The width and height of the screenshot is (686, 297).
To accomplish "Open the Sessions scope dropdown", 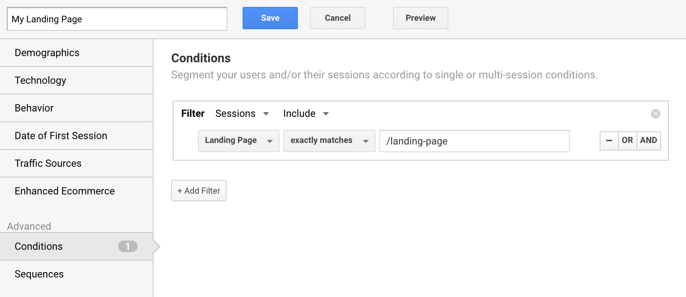I will coord(242,114).
